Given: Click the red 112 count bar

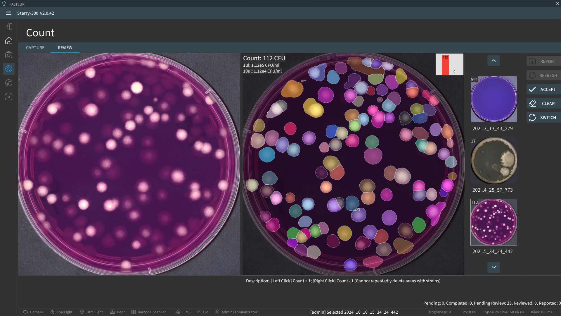Looking at the screenshot, I should [445, 65].
